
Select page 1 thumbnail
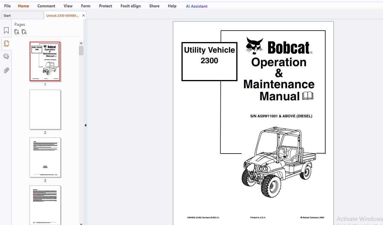(45, 61)
